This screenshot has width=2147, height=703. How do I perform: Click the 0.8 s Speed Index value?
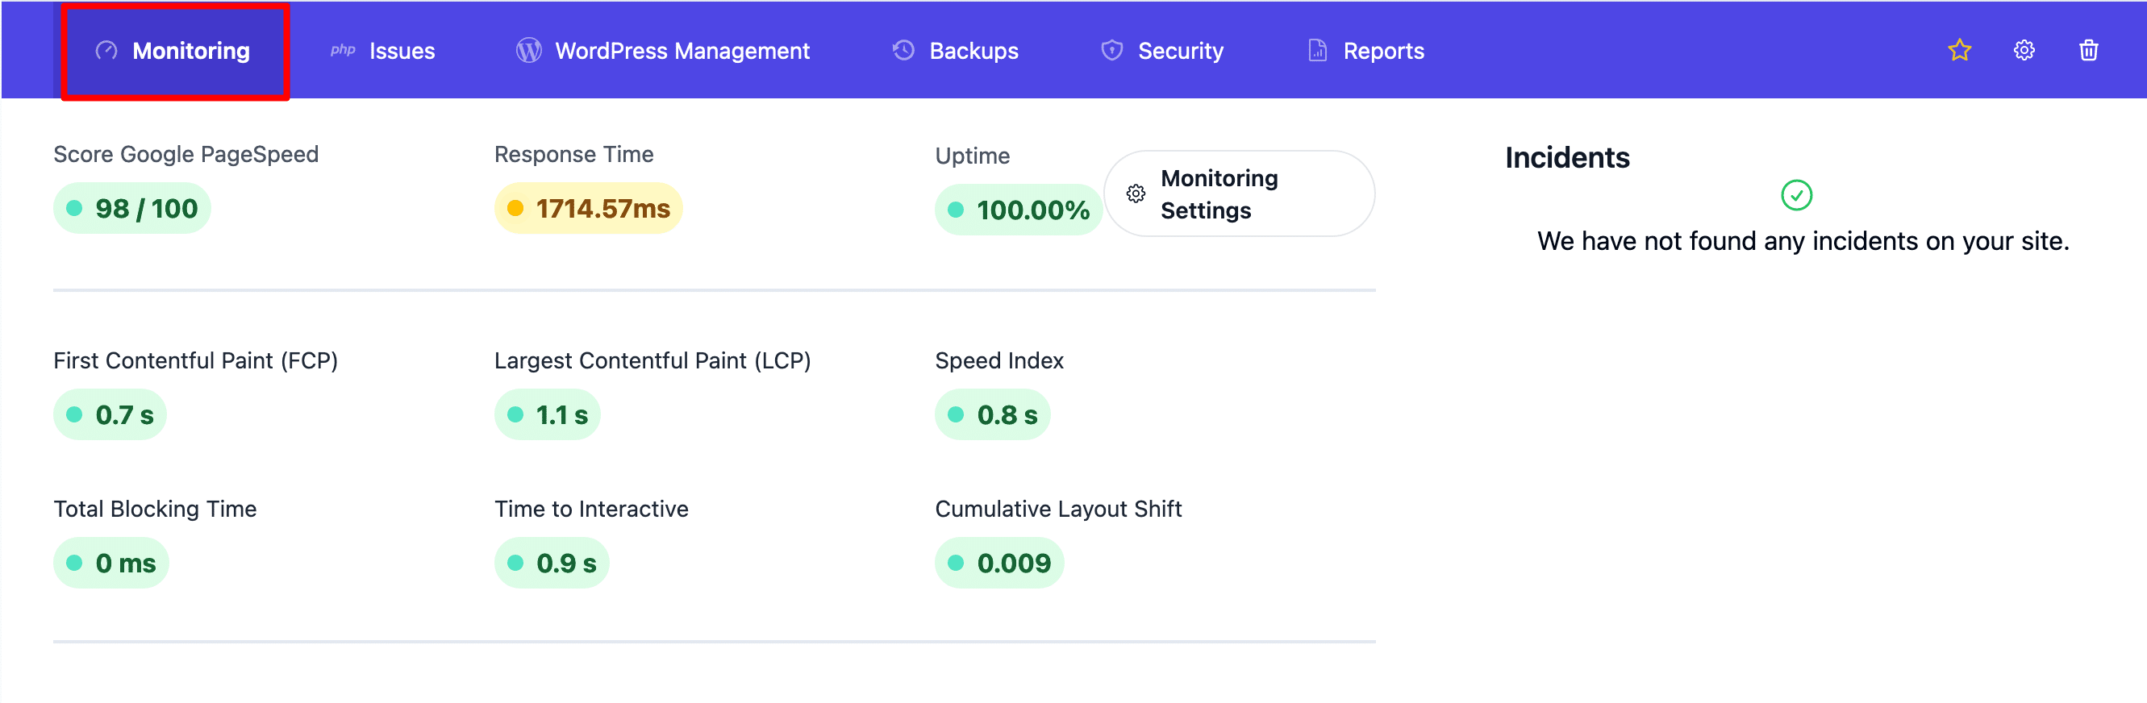tap(993, 415)
